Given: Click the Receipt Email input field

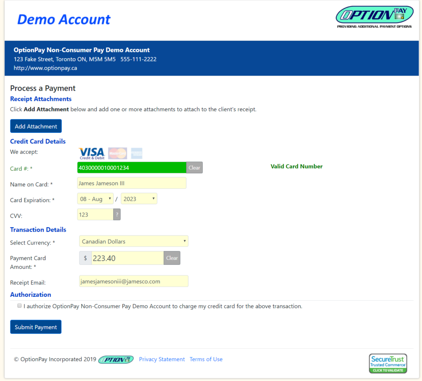Looking at the screenshot, I should (134, 281).
